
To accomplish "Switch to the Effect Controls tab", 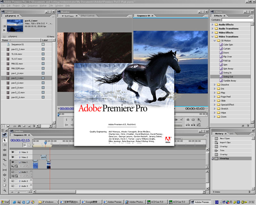I will pyautogui.click(x=88, y=16).
